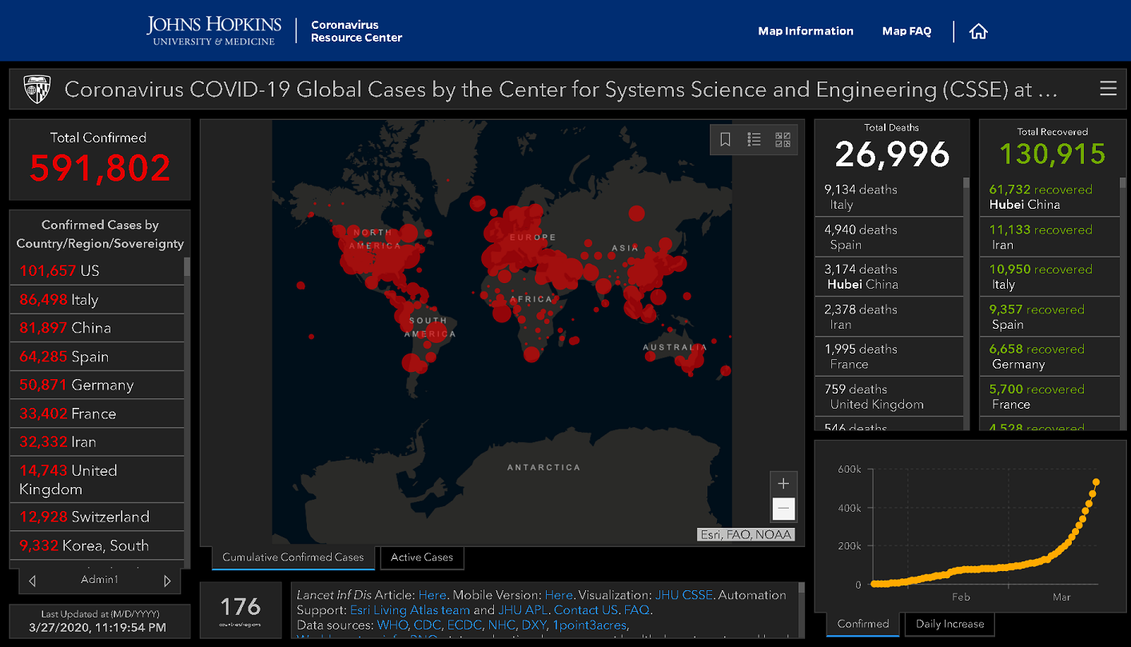Select '86,498 Italy' in country list
This screenshot has height=647, width=1131.
pyautogui.click(x=97, y=300)
